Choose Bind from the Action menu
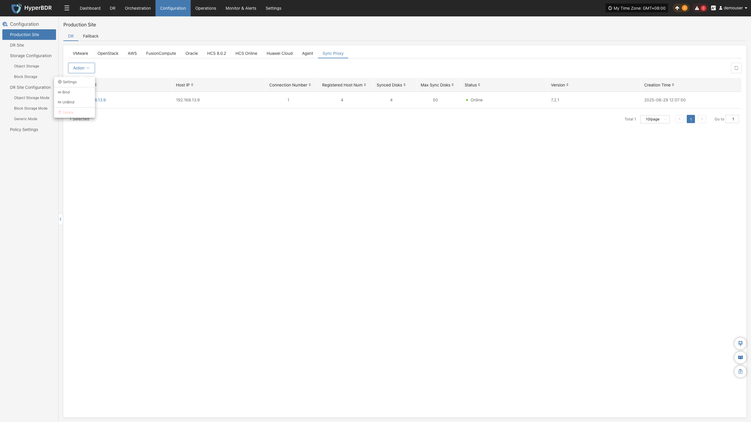 75,92
